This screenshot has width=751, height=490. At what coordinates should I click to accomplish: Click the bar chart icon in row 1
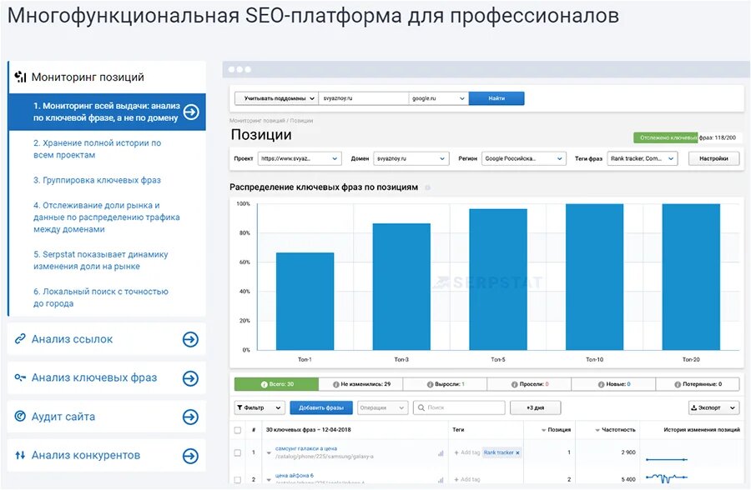tap(441, 453)
